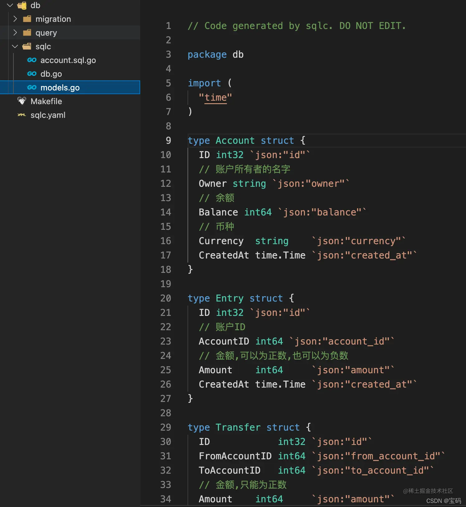This screenshot has height=507, width=466.
Task: Expand the migration folder chevron
Action: [15, 19]
